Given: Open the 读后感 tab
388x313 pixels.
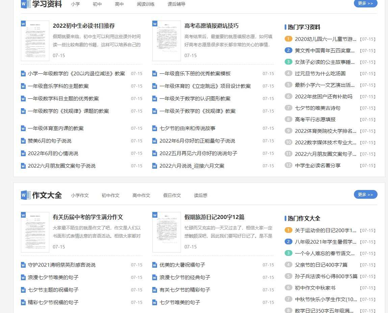Looking at the screenshot, I should point(201,195).
